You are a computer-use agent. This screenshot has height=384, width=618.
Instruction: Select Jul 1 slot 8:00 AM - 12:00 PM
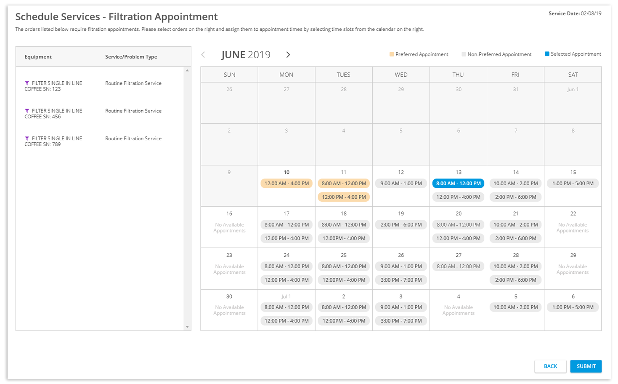[286, 307]
